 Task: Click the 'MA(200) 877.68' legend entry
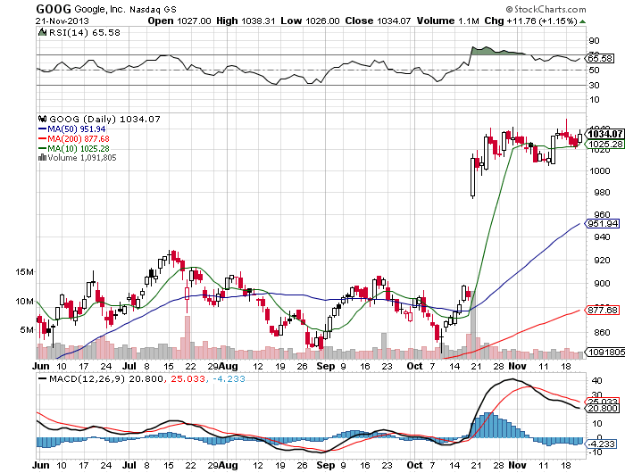[79, 138]
